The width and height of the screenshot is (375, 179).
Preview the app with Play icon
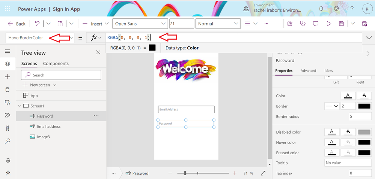[x=329, y=24]
